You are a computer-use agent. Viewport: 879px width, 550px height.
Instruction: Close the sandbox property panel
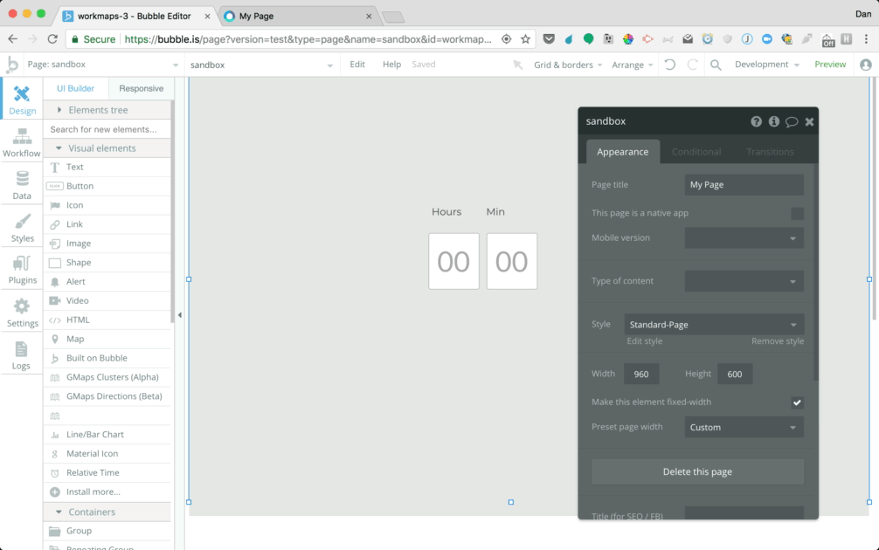[809, 121]
